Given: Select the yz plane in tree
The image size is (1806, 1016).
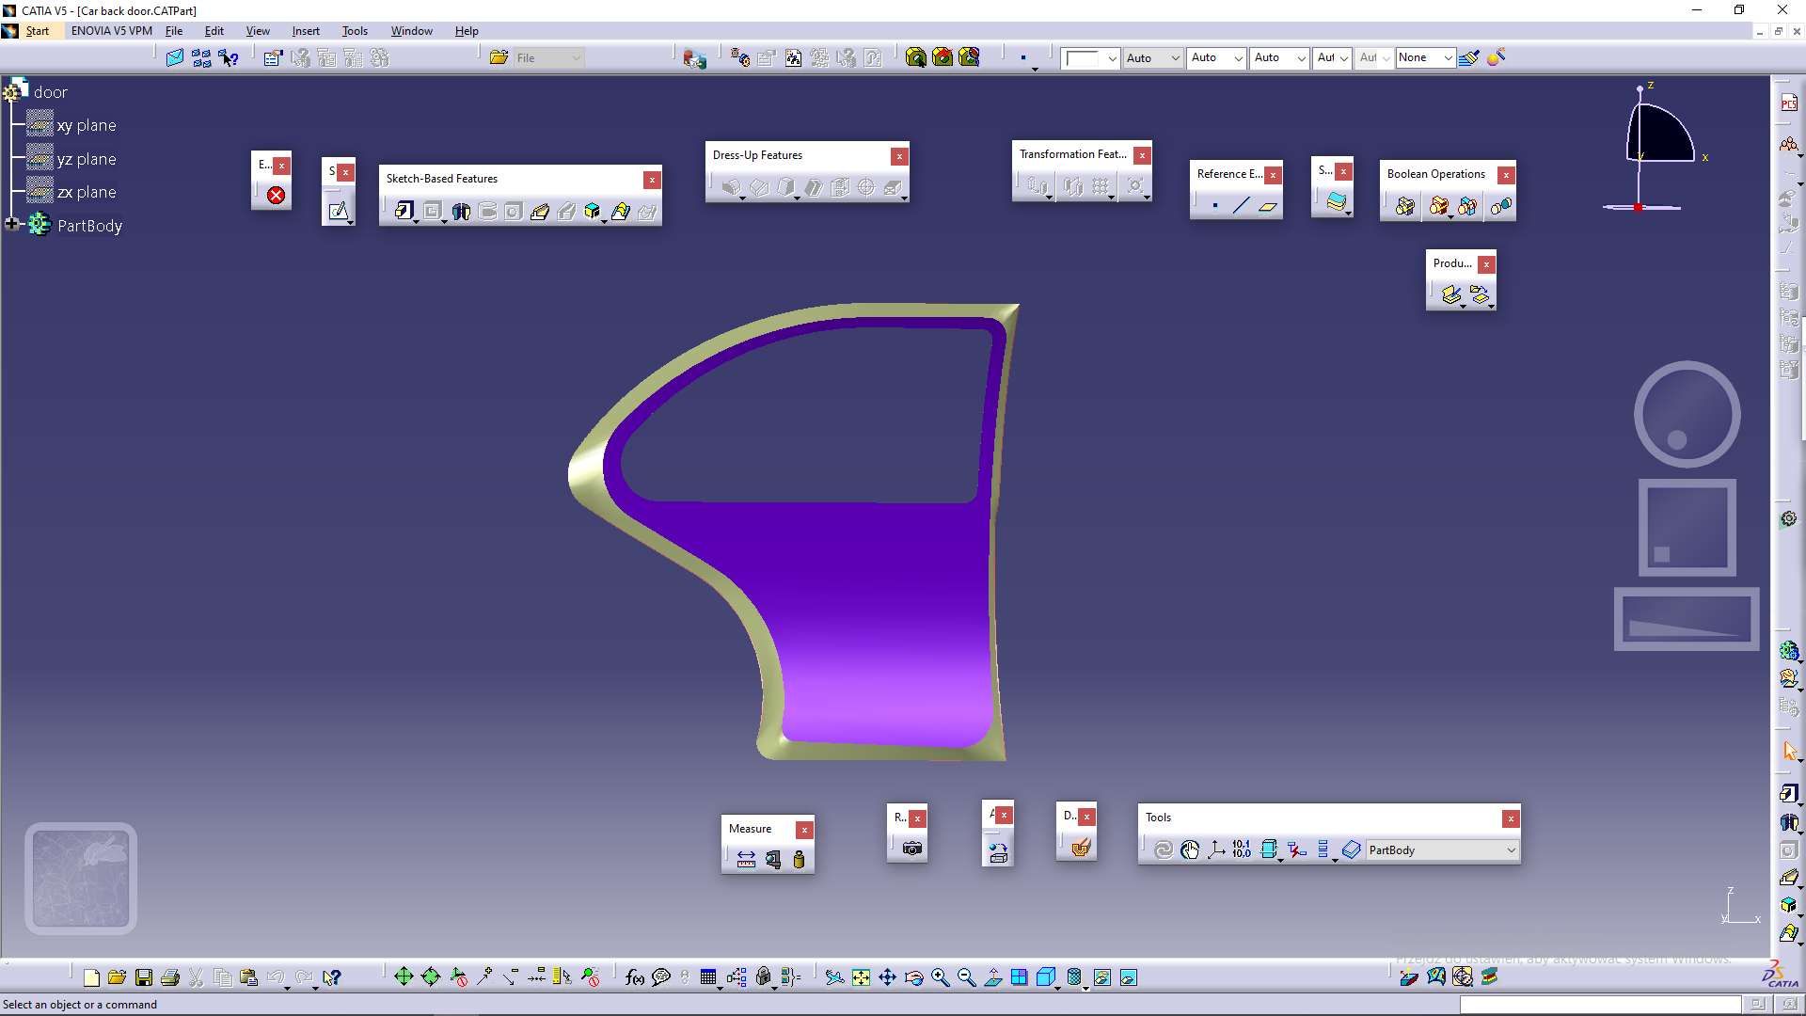Looking at the screenshot, I should point(87,159).
